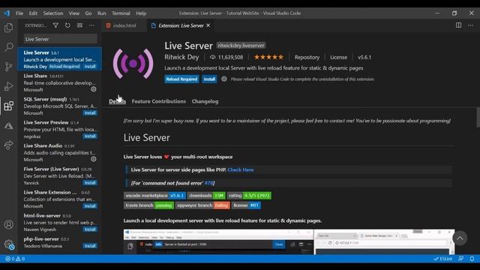Click the Visual Studio Code logo icon

(x=7, y=13)
